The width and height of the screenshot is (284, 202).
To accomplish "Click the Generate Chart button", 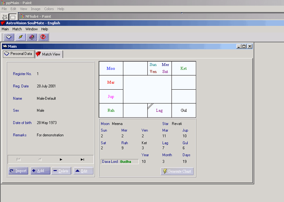I will [177, 171].
